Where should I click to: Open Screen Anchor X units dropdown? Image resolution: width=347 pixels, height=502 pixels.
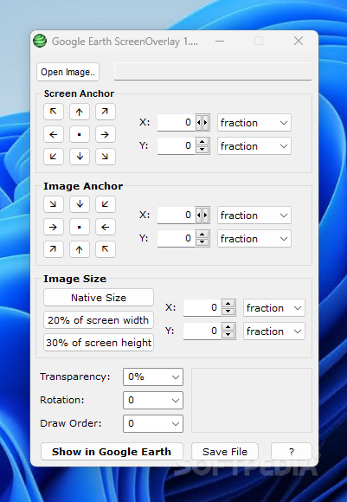click(x=254, y=122)
